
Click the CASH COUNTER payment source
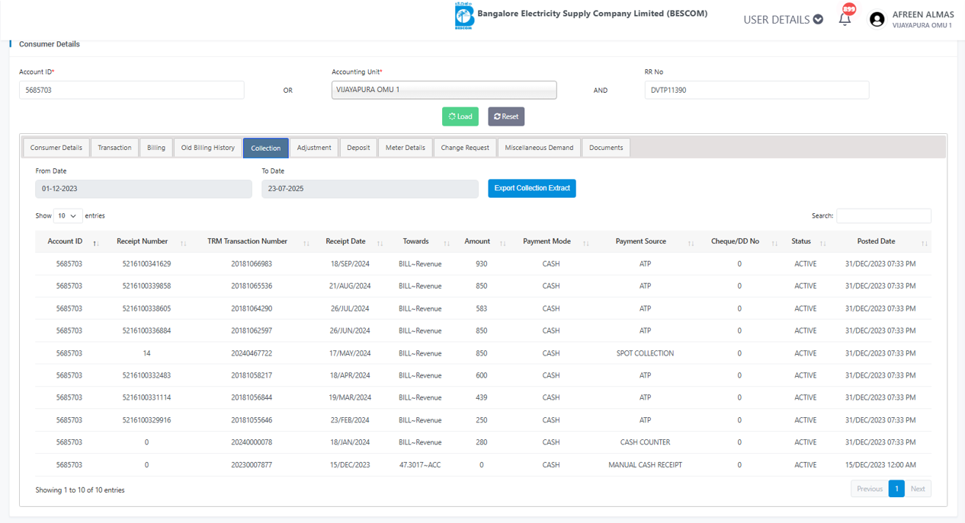[645, 442]
